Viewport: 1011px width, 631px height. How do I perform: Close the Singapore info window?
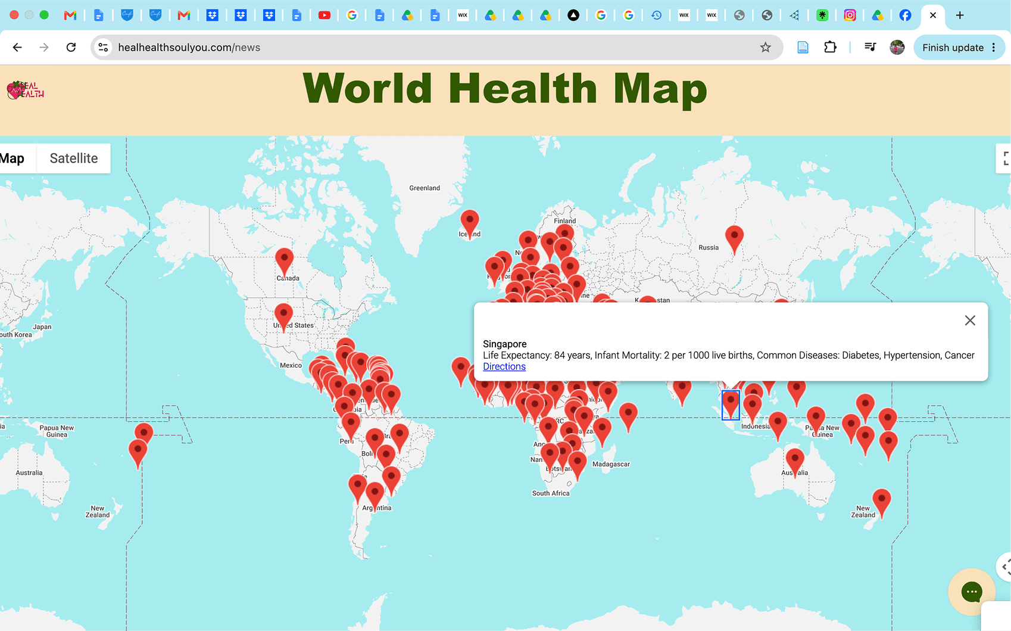[970, 321]
